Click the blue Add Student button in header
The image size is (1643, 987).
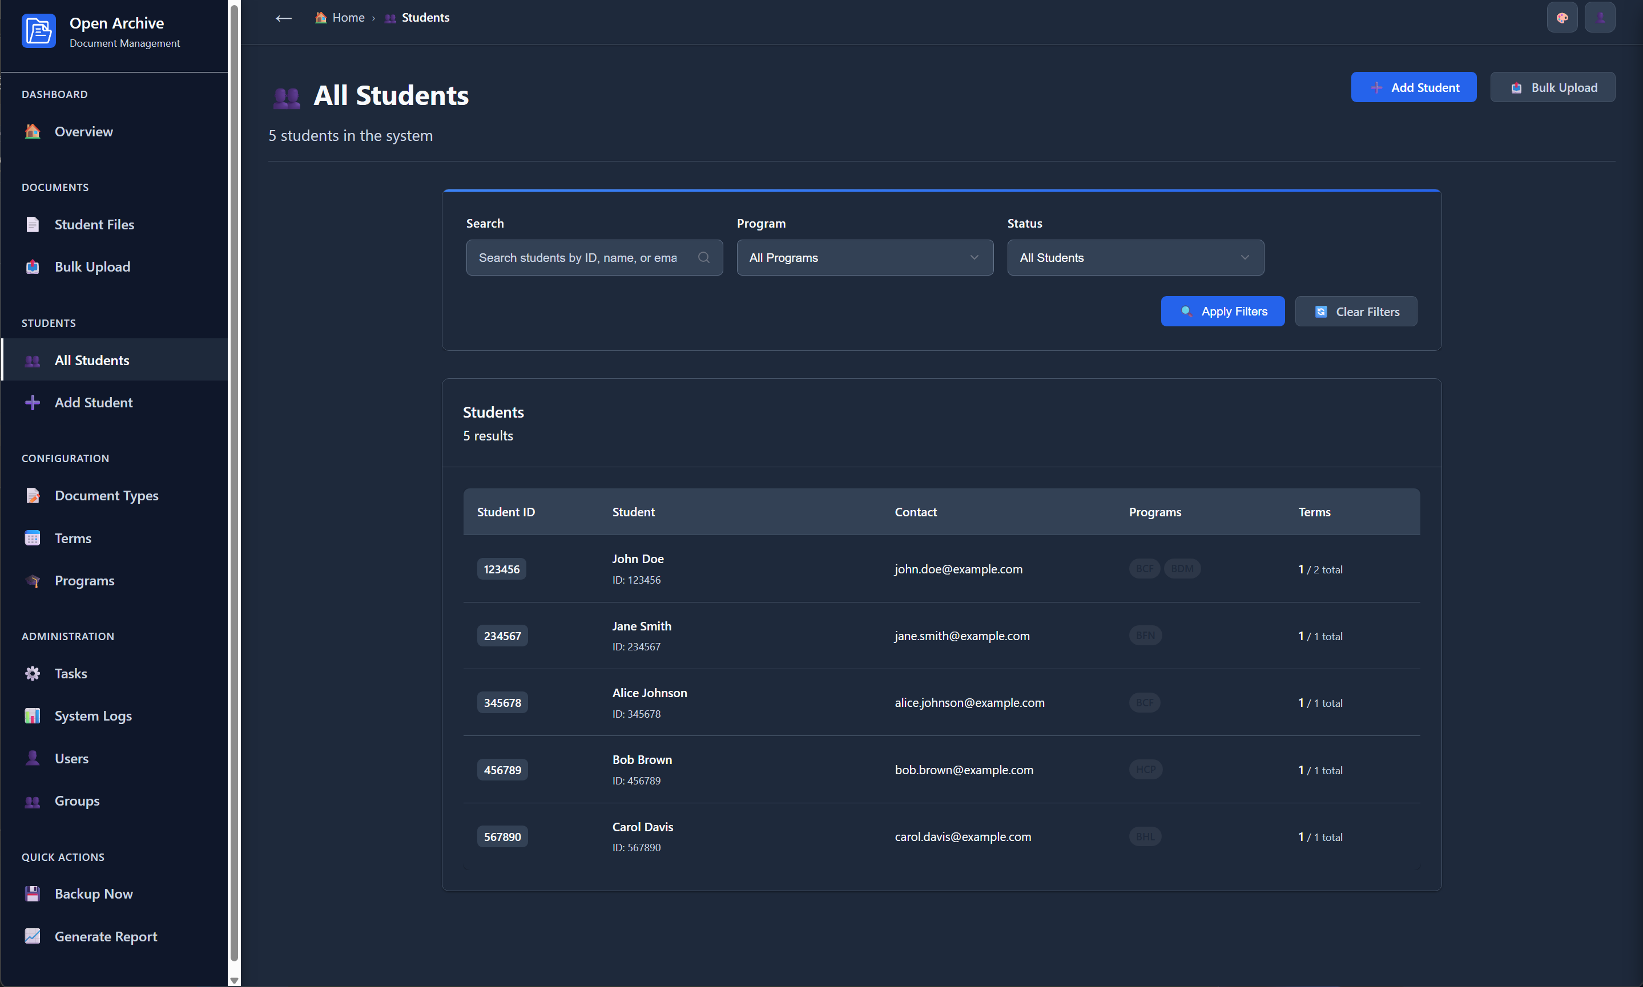pyautogui.click(x=1414, y=87)
